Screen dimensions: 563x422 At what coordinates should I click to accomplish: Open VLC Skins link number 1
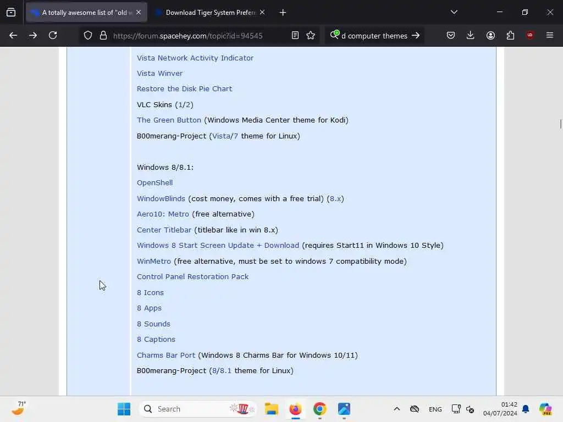180,105
